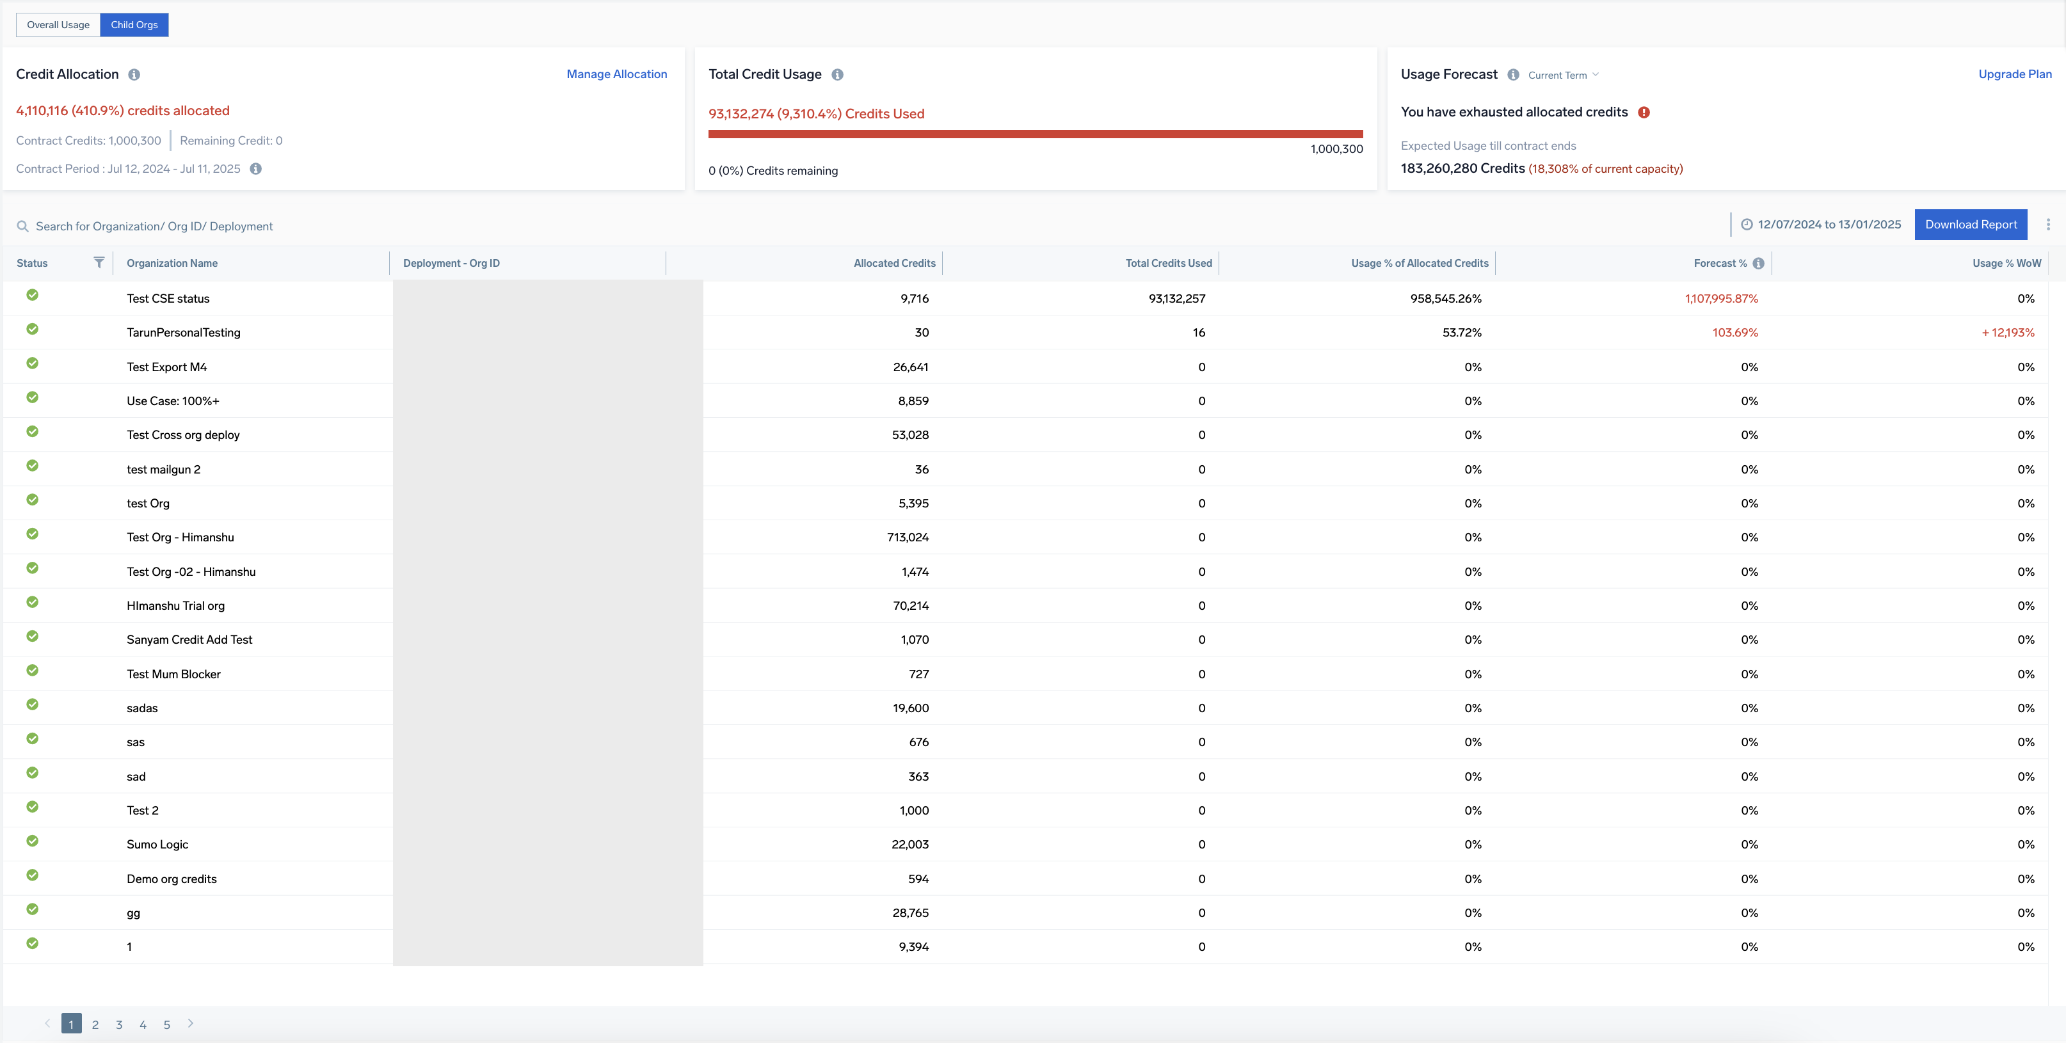Focus the organization search field

[x=154, y=227]
